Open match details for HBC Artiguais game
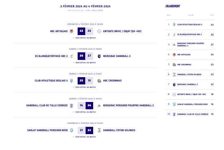Screen dimensions: 224x150 [x=85, y=38]
